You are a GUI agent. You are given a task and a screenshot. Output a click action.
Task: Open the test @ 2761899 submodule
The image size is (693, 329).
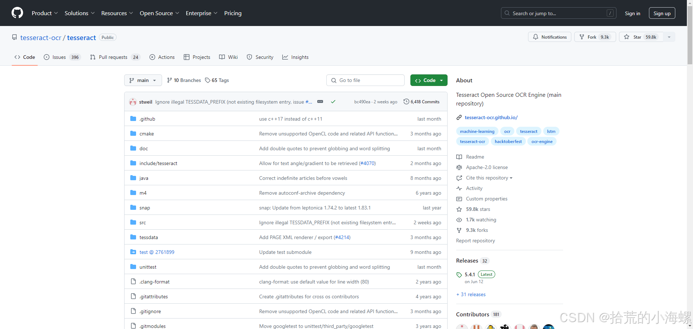click(157, 252)
